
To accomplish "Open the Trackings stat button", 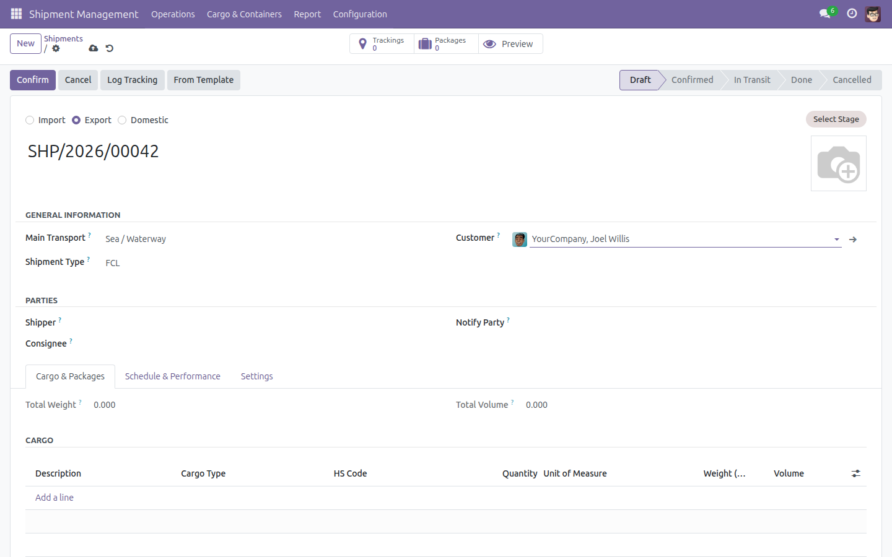I will [382, 44].
